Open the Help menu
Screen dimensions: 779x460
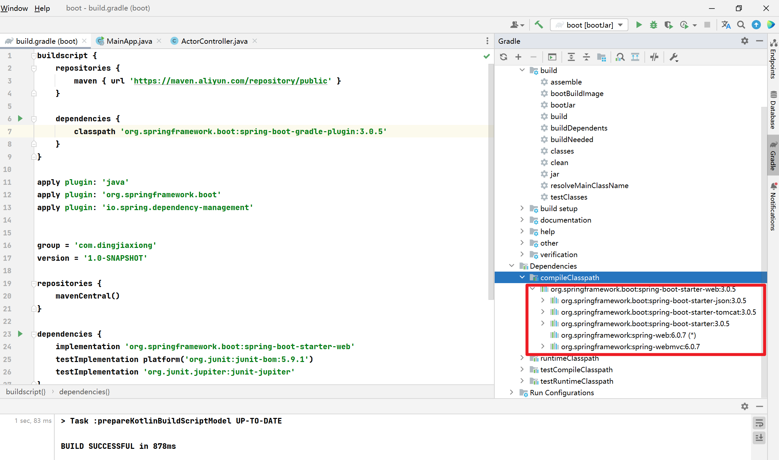tap(42, 8)
